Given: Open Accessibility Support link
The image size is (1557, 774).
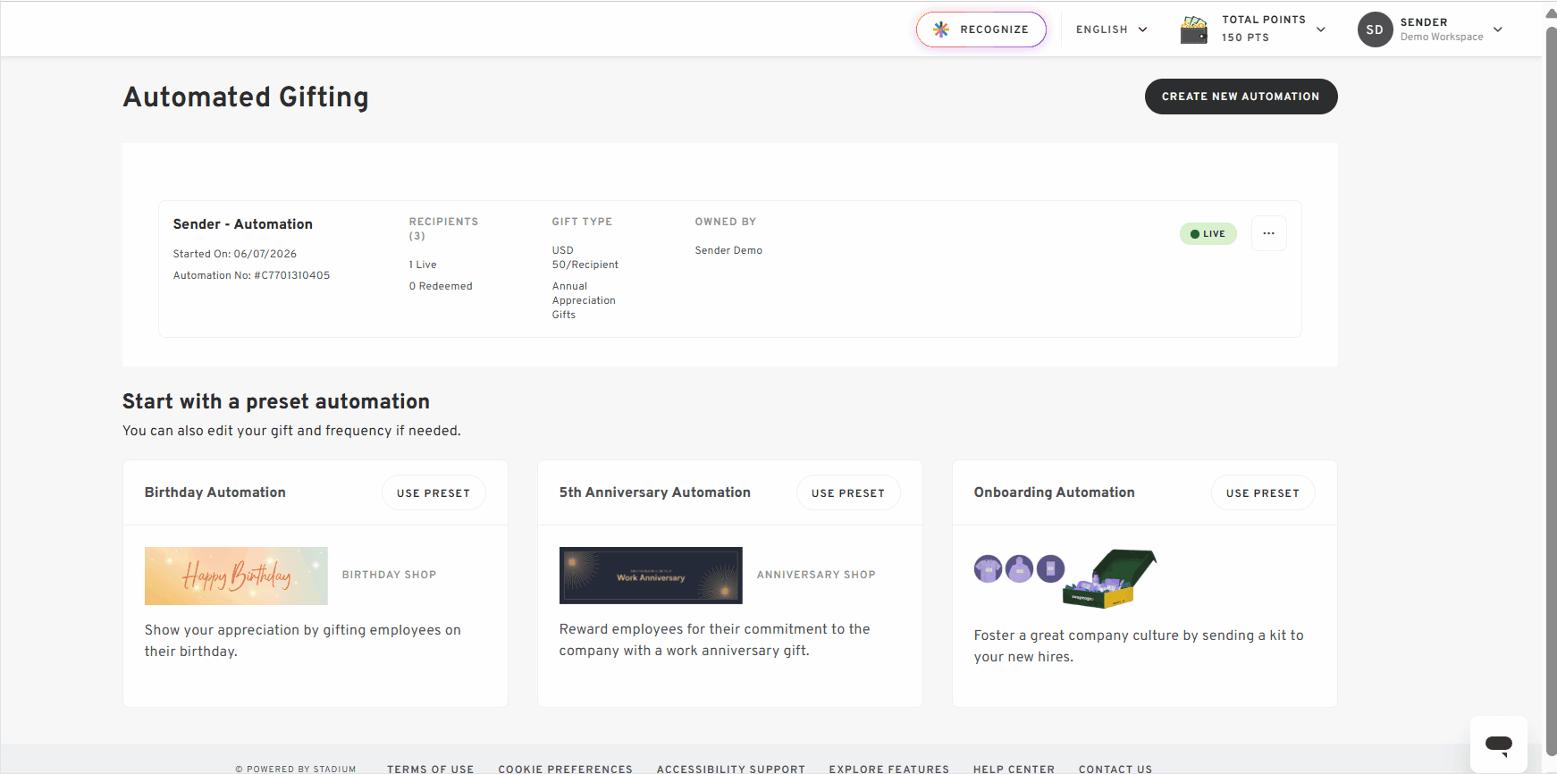Looking at the screenshot, I should click(x=731, y=769).
